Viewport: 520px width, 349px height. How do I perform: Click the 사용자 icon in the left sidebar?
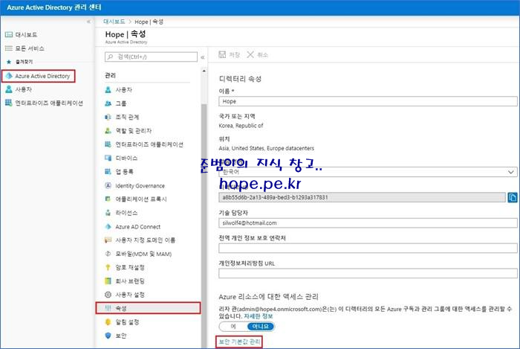coord(9,89)
